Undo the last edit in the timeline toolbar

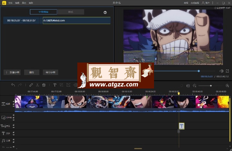point(13,85)
